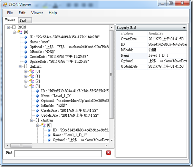193x167 pixels.
Task: Expand children node [1] with the plus box
Action: [x=26, y=76]
